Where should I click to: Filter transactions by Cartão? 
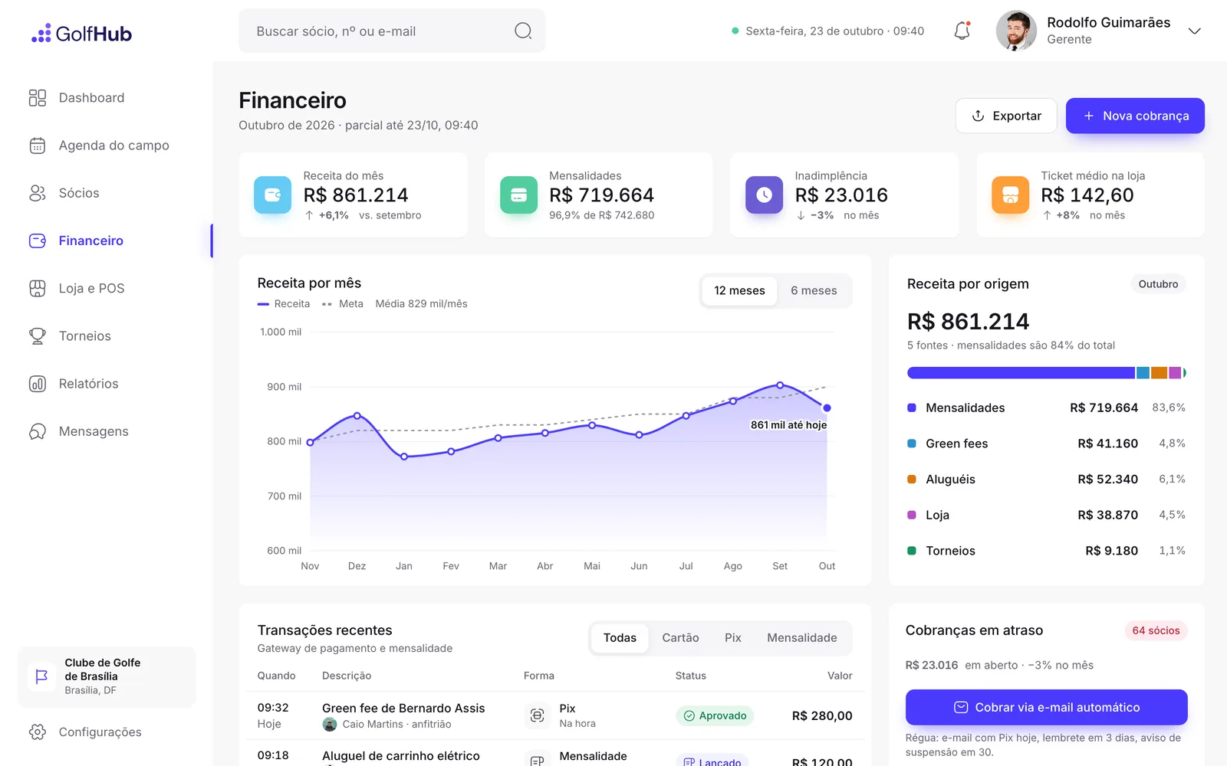[x=680, y=637]
